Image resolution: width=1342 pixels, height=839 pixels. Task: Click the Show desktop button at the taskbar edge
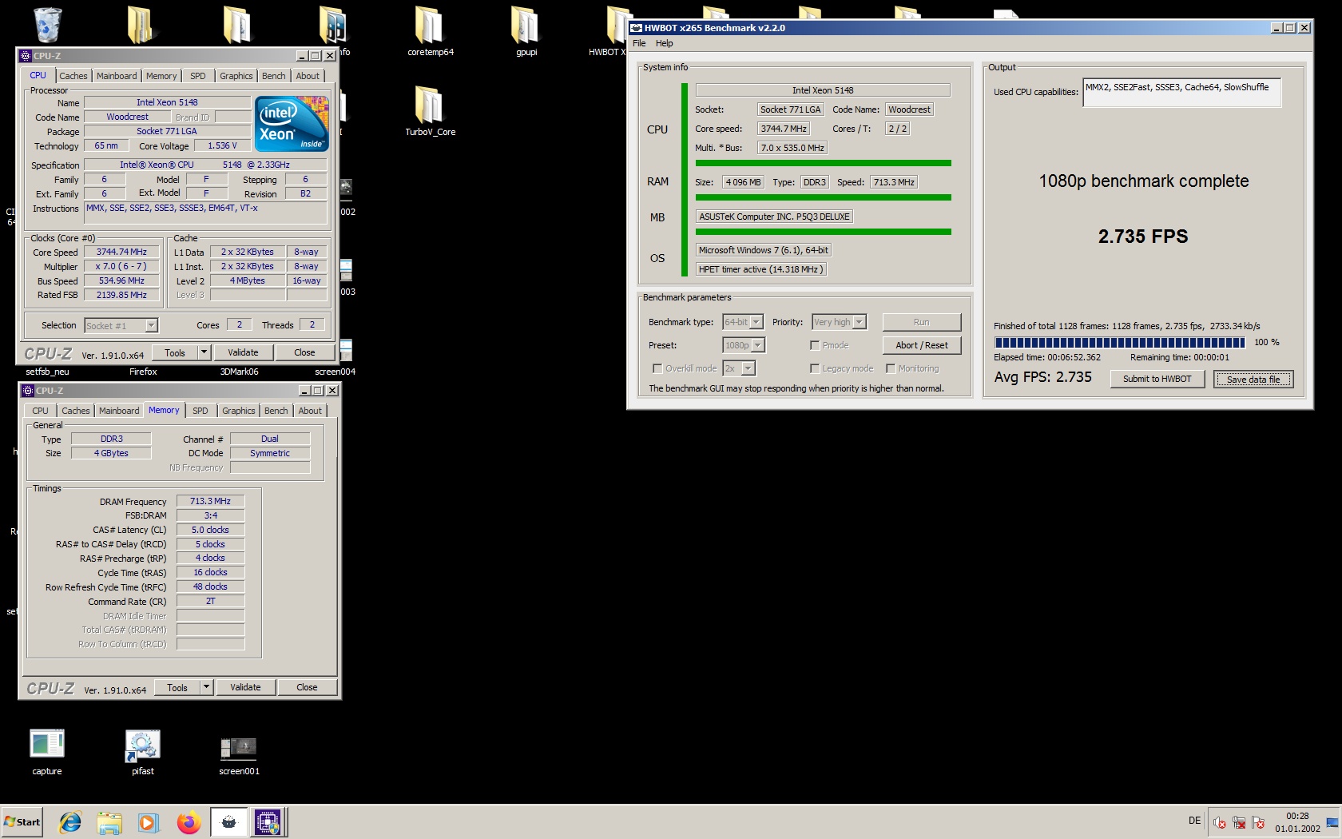point(1332,822)
